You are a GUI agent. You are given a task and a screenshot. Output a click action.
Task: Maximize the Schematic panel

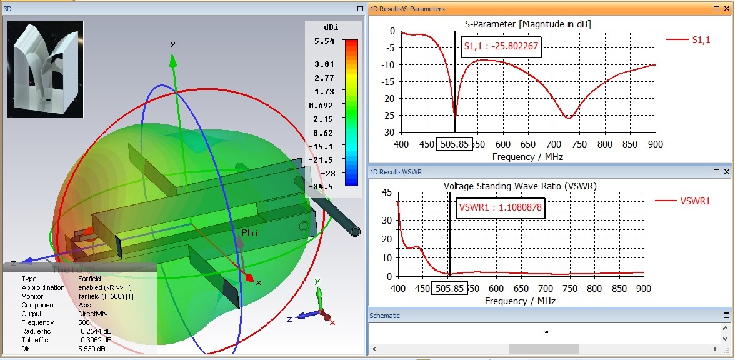(x=727, y=315)
